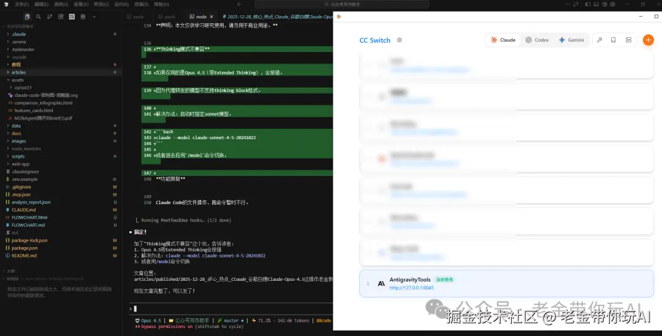Open the Explorer view in the activity bar

click(27, 17)
